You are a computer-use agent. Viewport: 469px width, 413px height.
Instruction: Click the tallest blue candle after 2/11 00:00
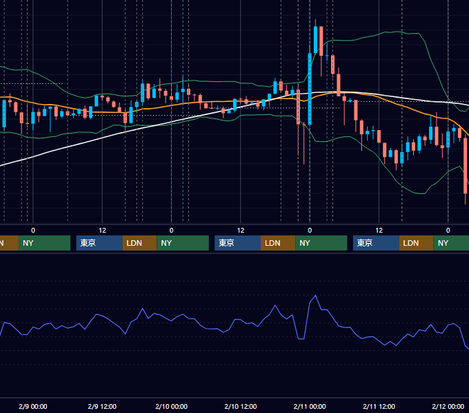(316, 40)
